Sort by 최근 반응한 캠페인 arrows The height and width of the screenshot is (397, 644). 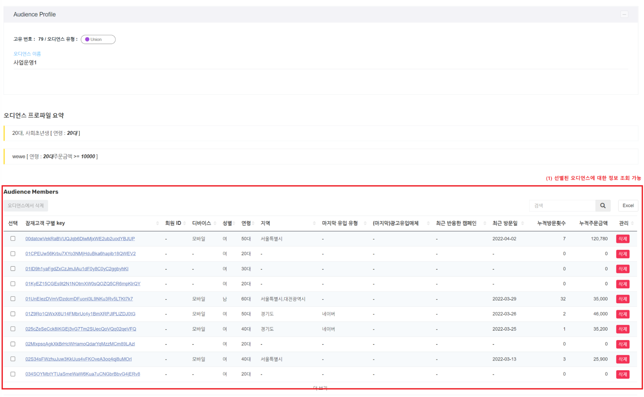pyautogui.click(x=485, y=223)
